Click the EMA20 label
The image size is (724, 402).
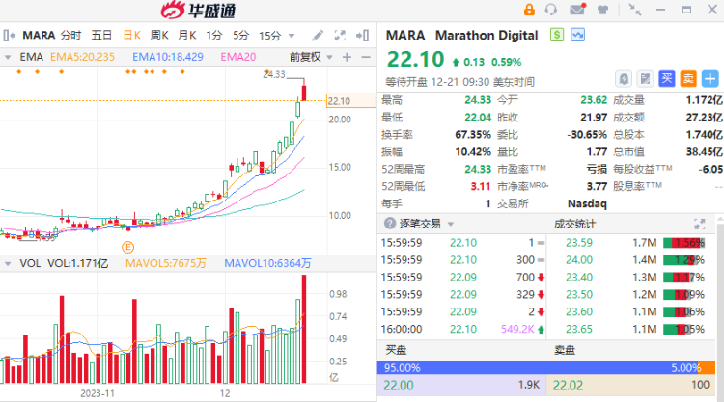click(237, 57)
